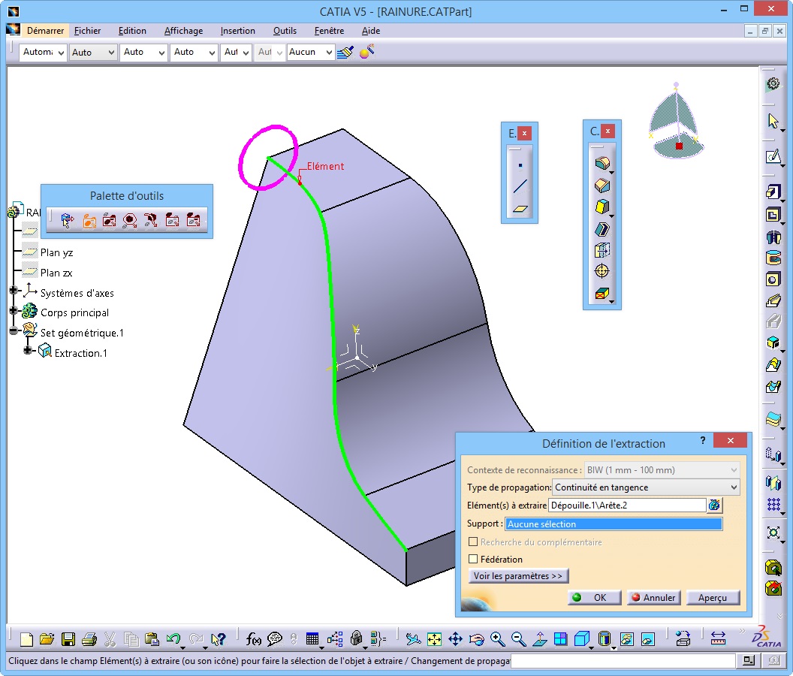Select the arrow Select tool in right toolbar
Image resolution: width=793 pixels, height=676 pixels.
pos(773,121)
